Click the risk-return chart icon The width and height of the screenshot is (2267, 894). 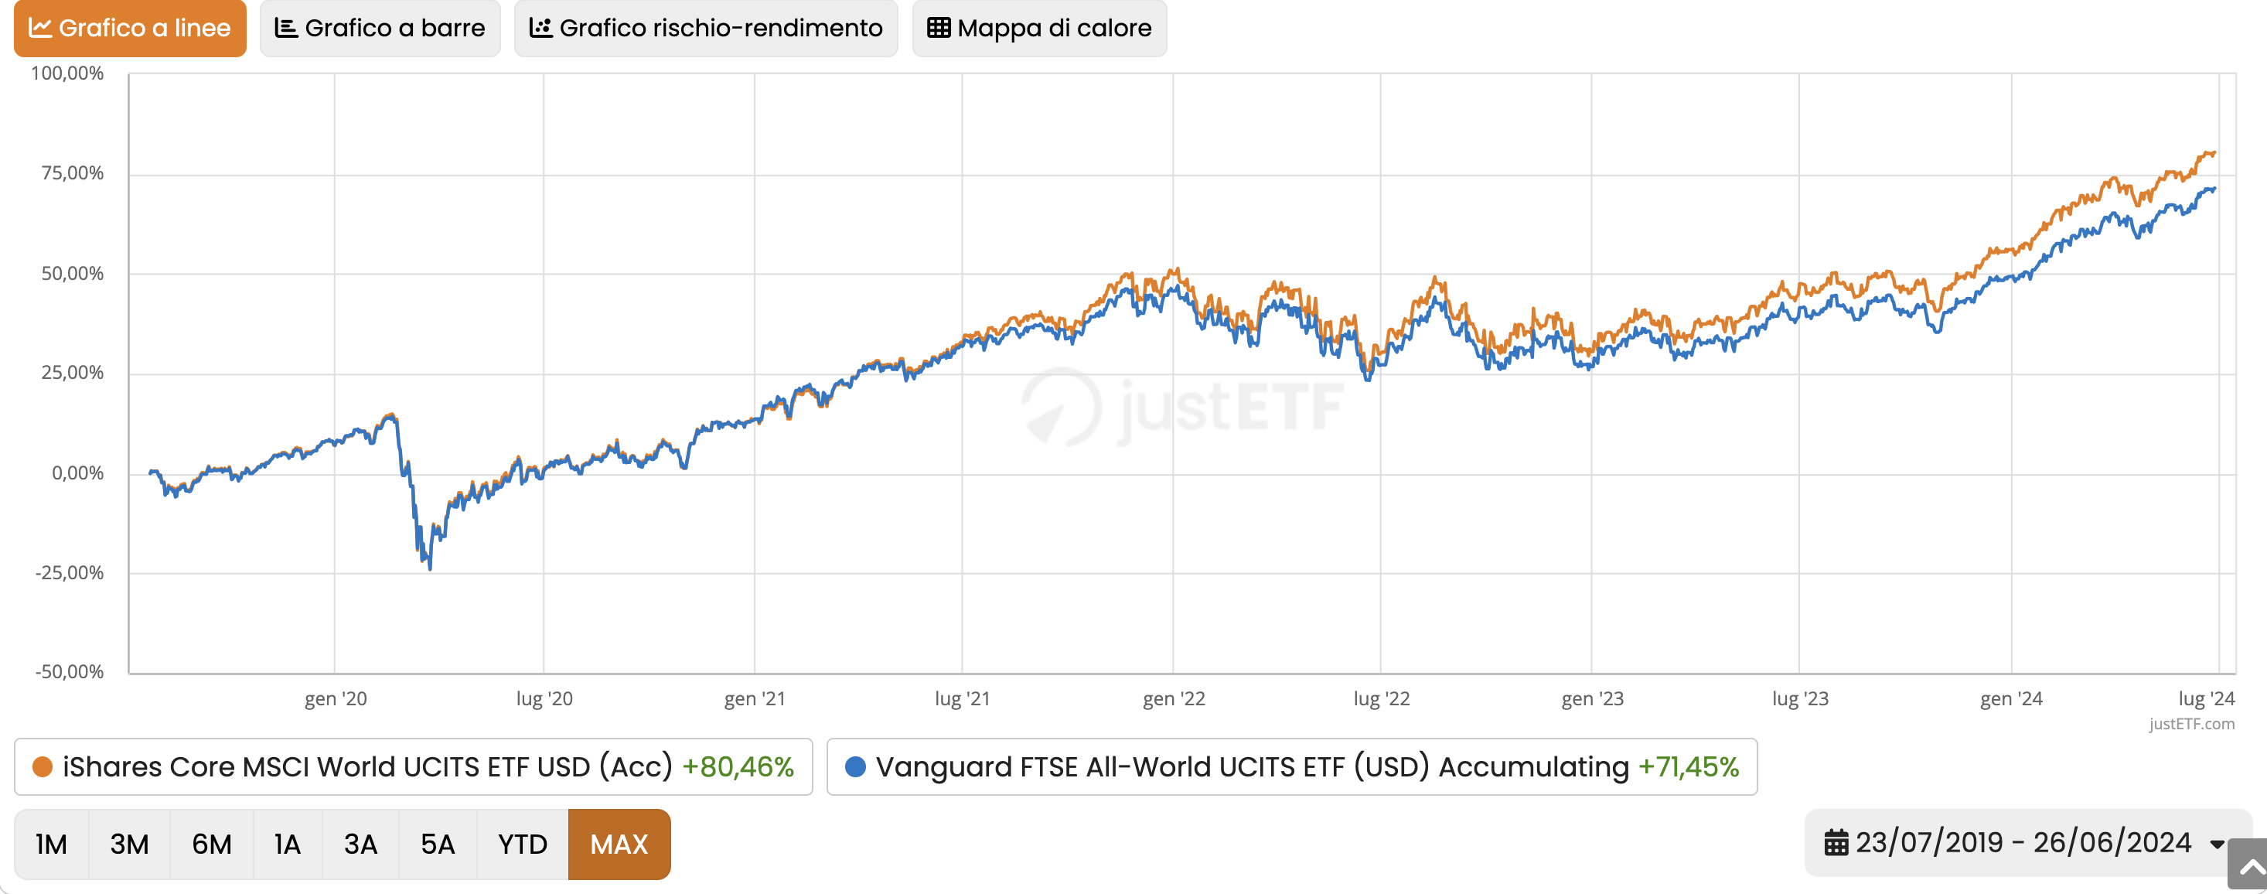[x=543, y=27]
